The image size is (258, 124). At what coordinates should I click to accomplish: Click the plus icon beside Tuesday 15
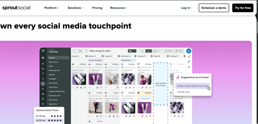119,56
